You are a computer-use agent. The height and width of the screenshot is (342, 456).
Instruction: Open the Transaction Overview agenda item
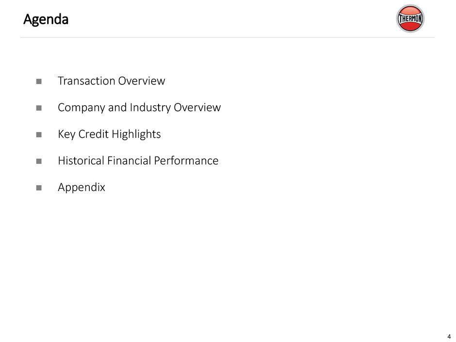point(111,81)
